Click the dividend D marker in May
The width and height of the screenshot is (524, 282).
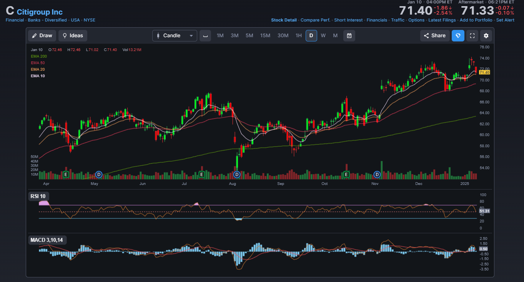click(x=98, y=175)
